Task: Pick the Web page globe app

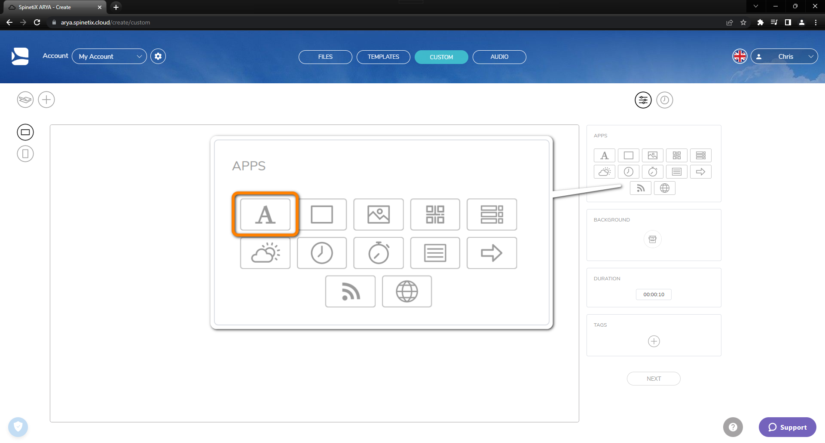Action: click(664, 188)
